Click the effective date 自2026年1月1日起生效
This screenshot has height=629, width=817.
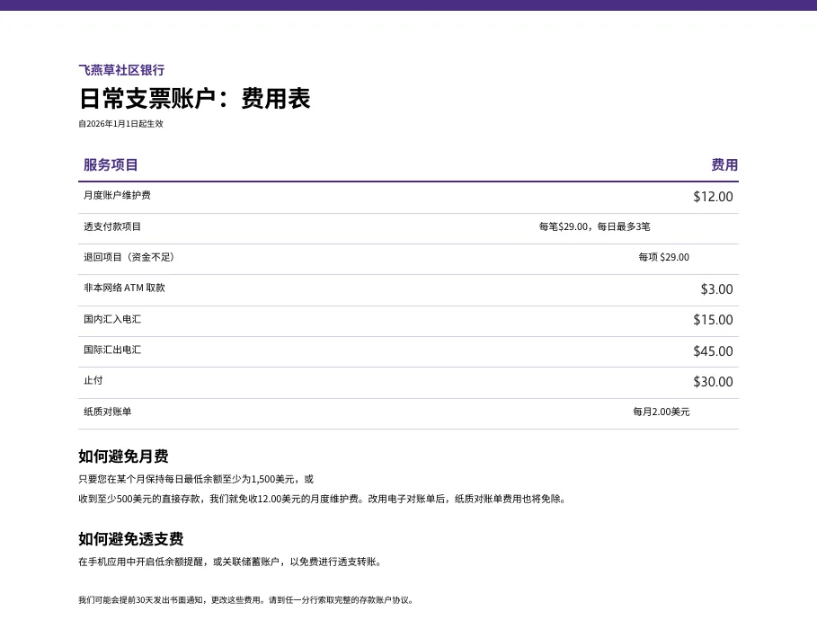point(120,124)
